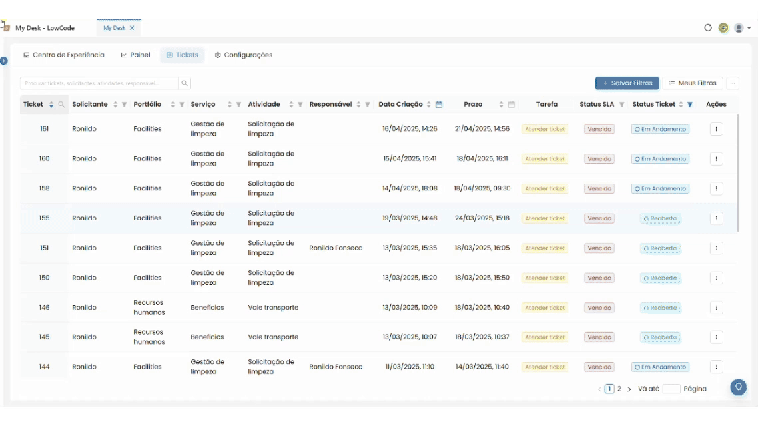
Task: Open the active Status Ticket filter
Action: 690,105
